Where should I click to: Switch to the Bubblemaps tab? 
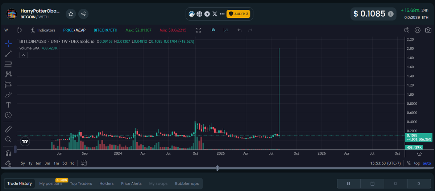[187, 183]
